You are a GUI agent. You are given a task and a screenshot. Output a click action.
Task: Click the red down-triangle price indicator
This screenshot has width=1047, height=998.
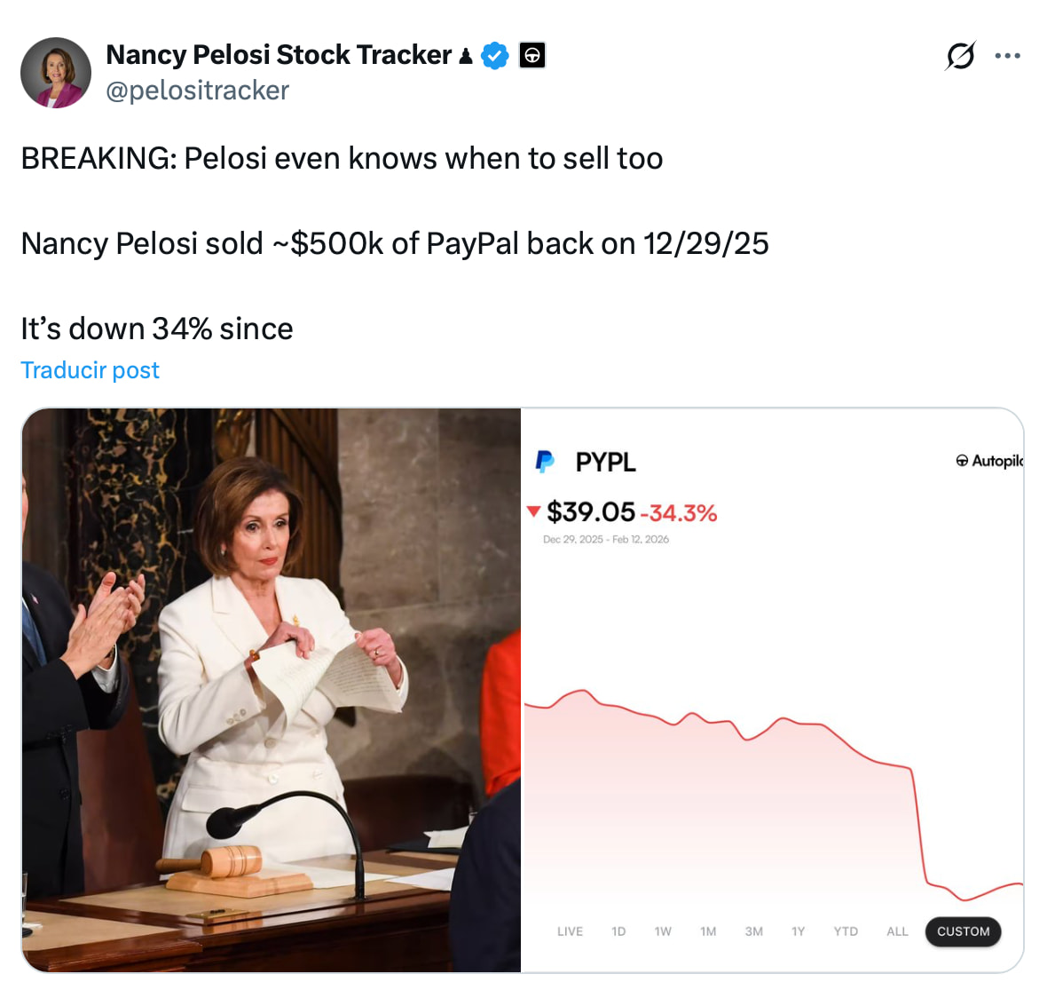tap(533, 511)
